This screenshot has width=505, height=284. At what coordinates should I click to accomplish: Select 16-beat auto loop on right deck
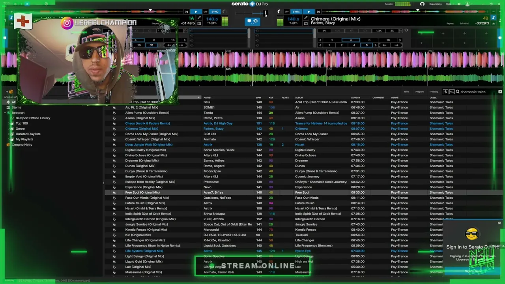[x=388, y=40]
